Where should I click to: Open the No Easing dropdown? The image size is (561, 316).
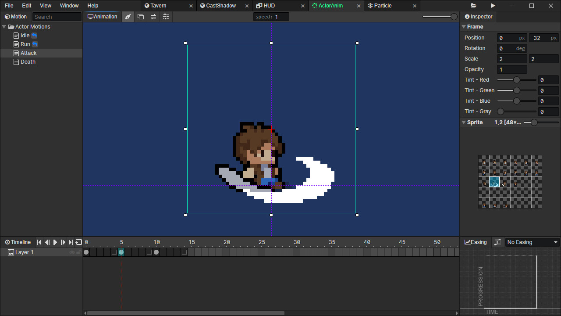[532, 242]
